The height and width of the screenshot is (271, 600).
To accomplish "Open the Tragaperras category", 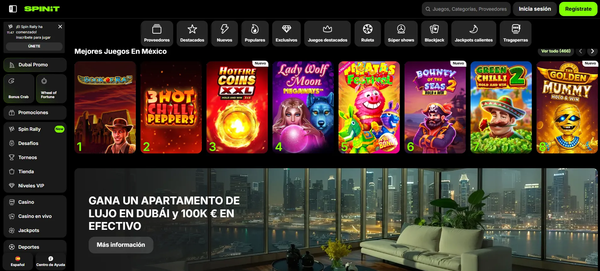I will point(515,34).
